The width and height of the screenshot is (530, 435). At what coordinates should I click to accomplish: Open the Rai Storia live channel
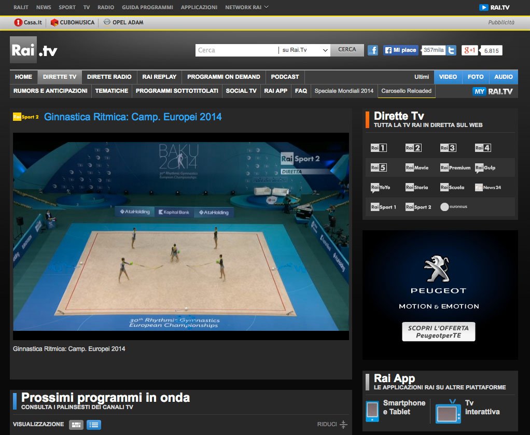(417, 187)
